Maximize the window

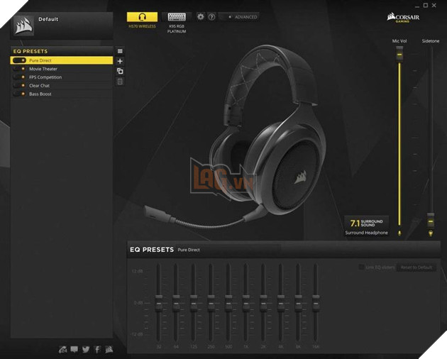425,5
